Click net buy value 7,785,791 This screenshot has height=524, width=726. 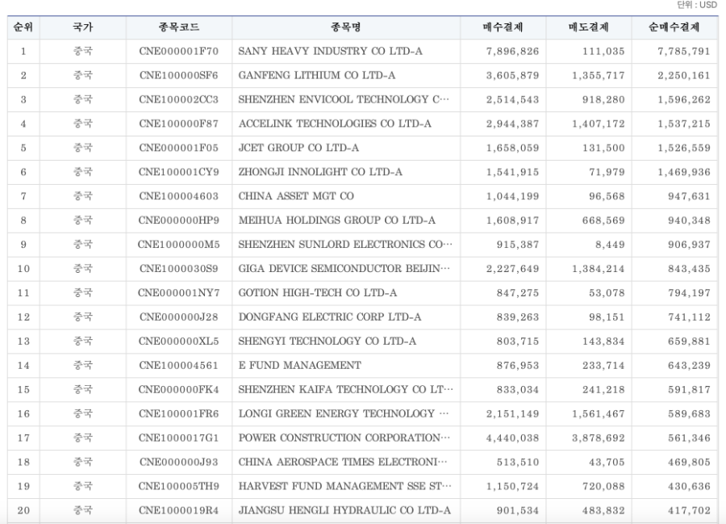coord(684,52)
